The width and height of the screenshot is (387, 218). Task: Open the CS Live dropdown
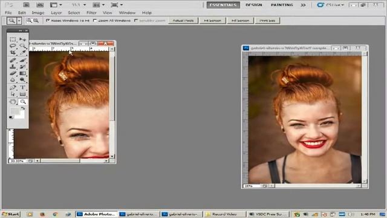tap(331, 5)
